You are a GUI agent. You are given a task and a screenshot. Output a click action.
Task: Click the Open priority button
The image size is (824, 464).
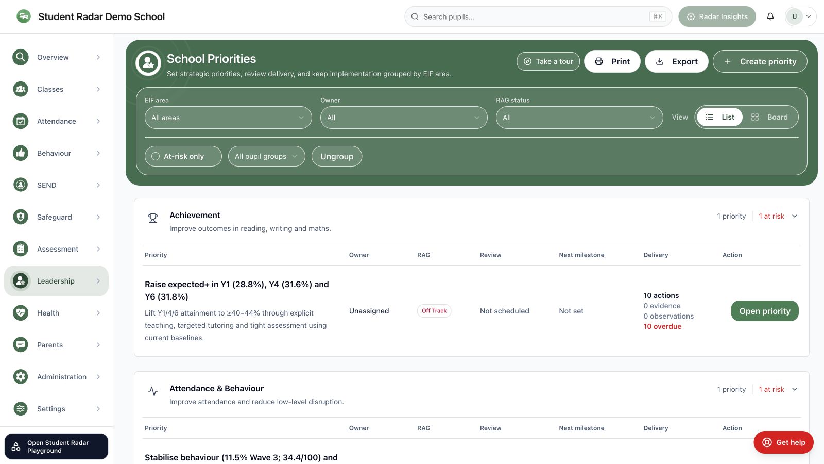click(765, 311)
